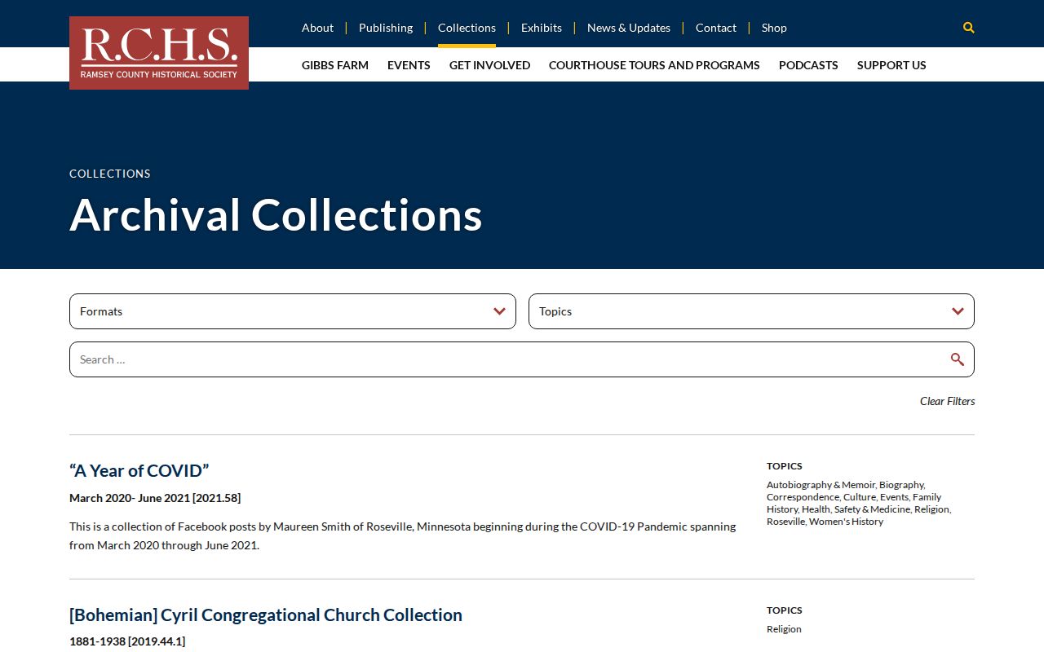Expand the Topics dropdown chevron

tap(958, 311)
